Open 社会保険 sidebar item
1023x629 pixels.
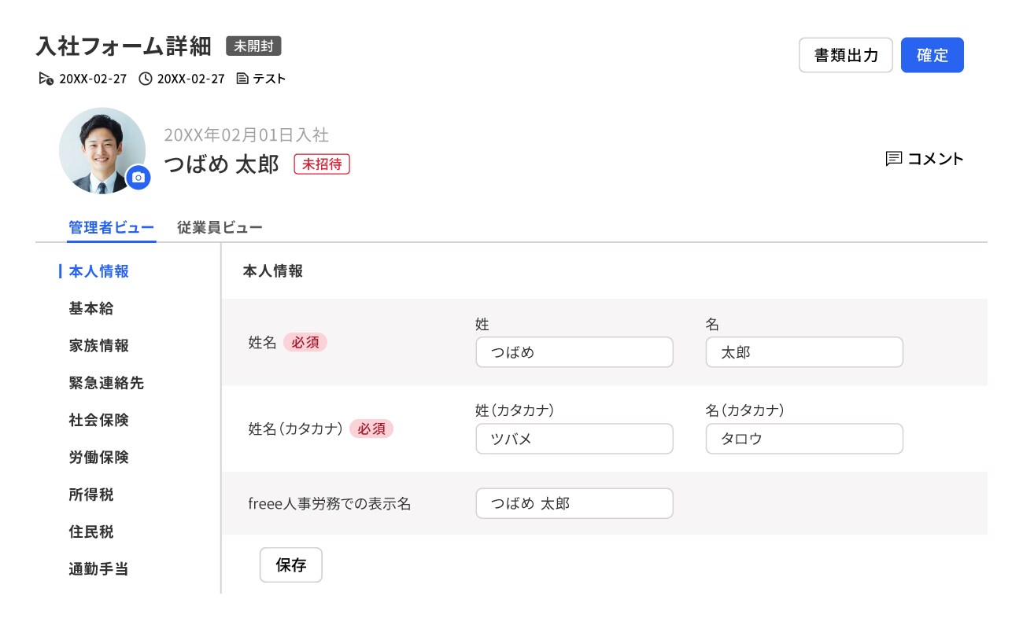click(x=98, y=421)
